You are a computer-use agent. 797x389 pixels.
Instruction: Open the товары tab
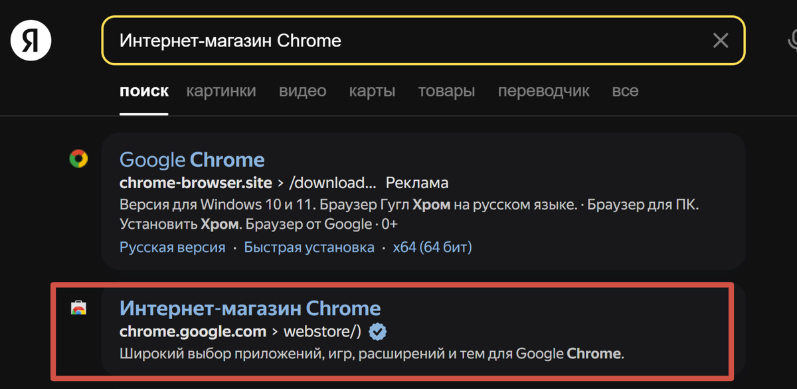446,91
